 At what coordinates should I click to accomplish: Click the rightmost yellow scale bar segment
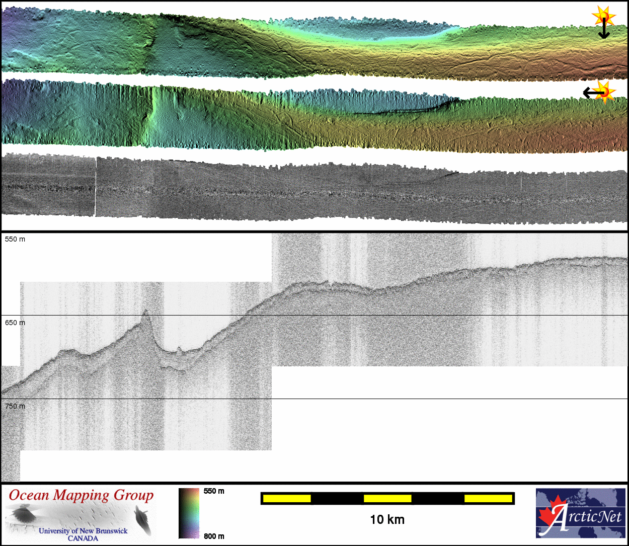coord(488,498)
